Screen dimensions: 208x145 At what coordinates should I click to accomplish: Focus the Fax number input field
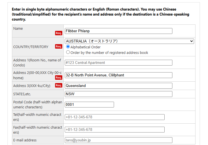115,130
